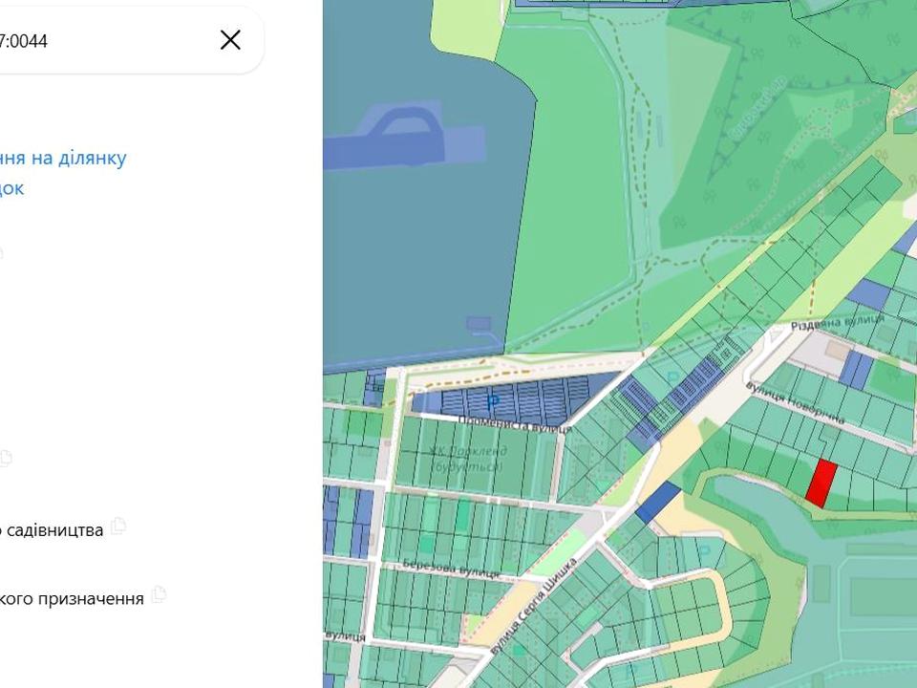This screenshot has height=688, width=917.
Task: Click the Березова вулиця street label
Action: [450, 569]
